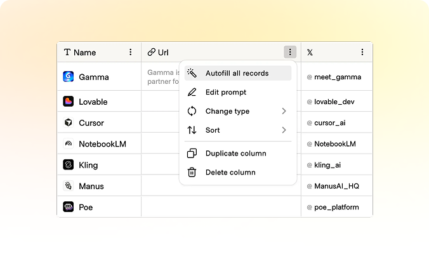Viewport: 429px width, 259px height.
Task: Click the link icon in the Url header
Action: [151, 52]
